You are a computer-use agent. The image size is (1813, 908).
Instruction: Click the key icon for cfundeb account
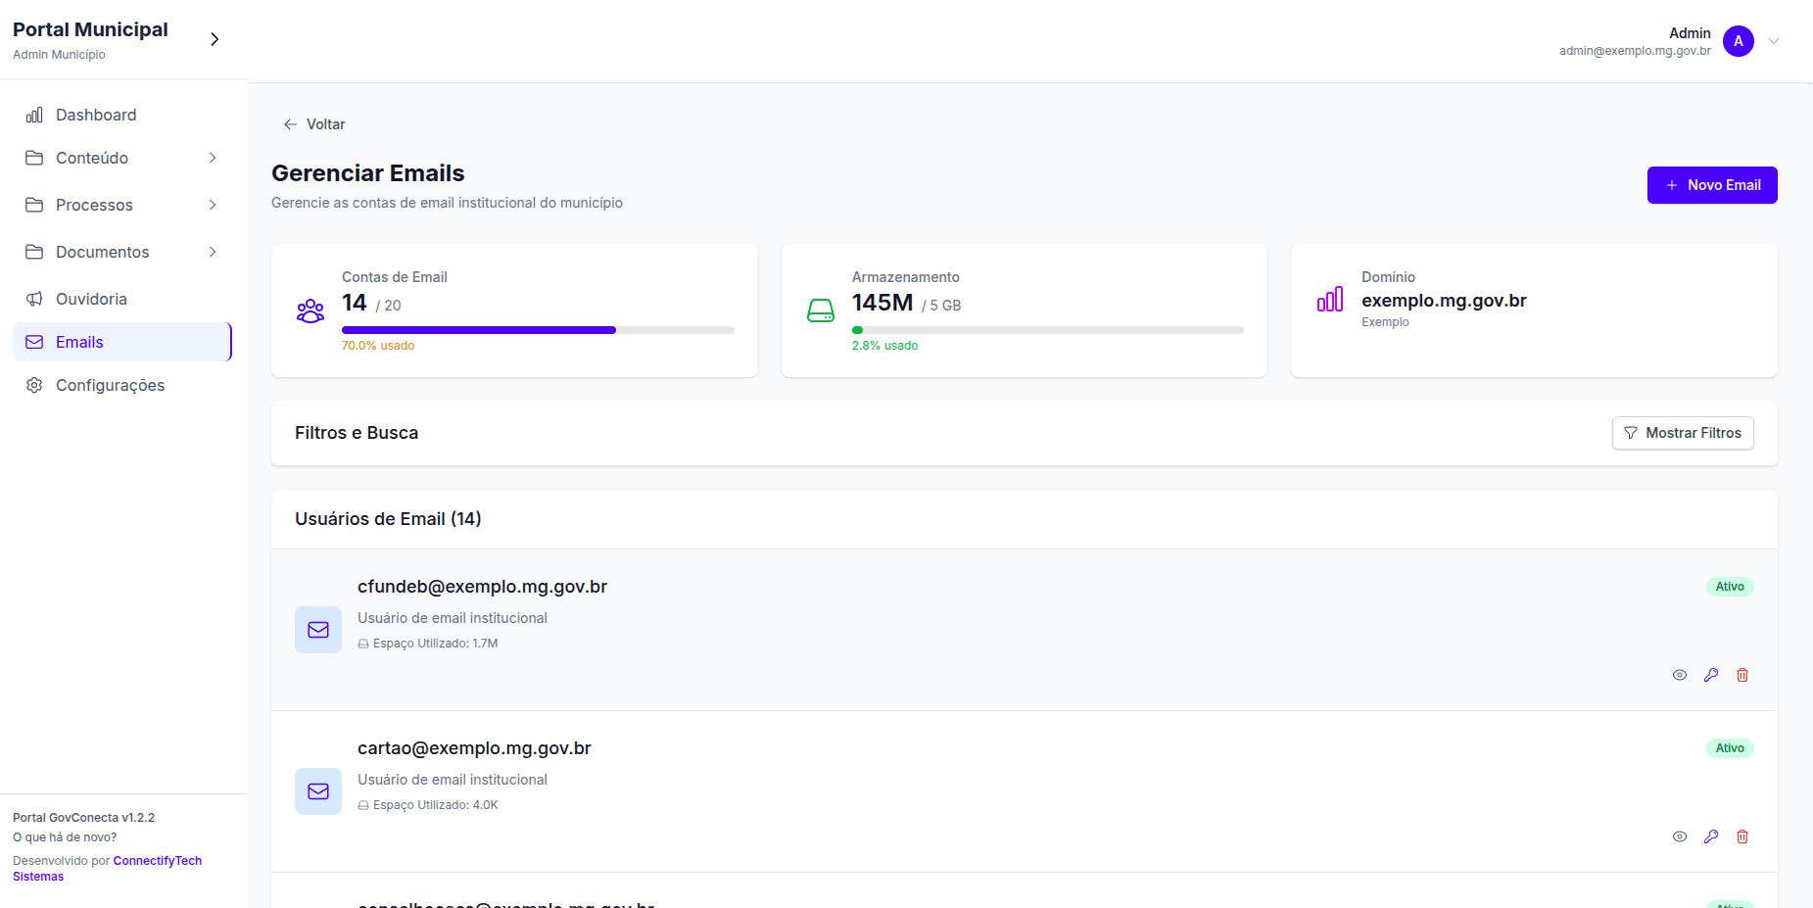coord(1711,675)
